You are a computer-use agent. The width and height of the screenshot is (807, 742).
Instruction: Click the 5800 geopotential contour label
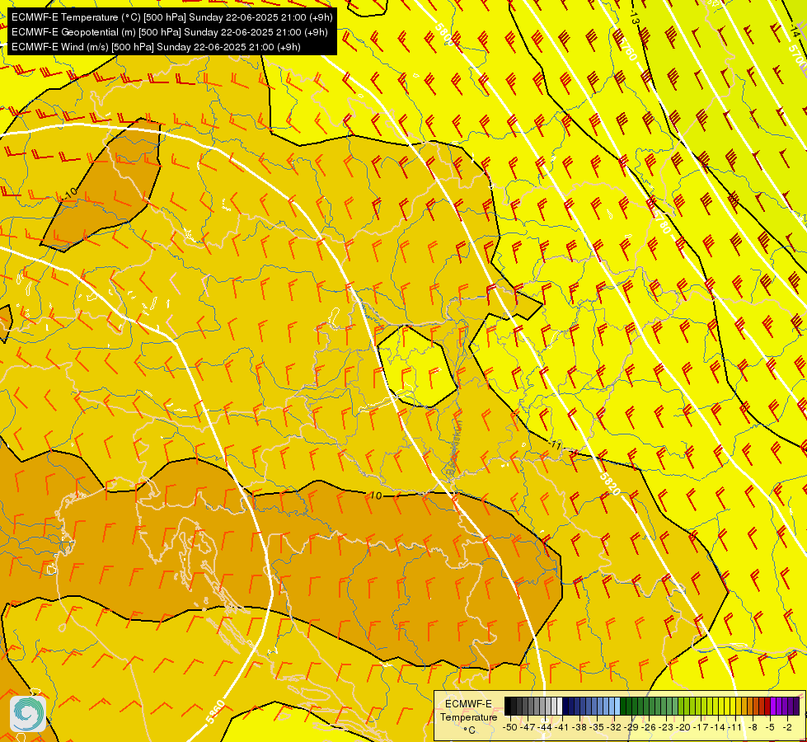(x=444, y=35)
